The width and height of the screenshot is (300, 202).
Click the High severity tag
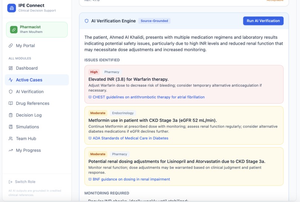[94, 72]
